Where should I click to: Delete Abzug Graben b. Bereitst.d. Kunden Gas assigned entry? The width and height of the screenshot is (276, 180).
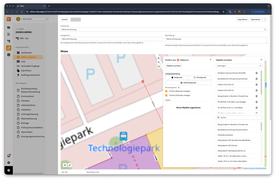click(257, 96)
